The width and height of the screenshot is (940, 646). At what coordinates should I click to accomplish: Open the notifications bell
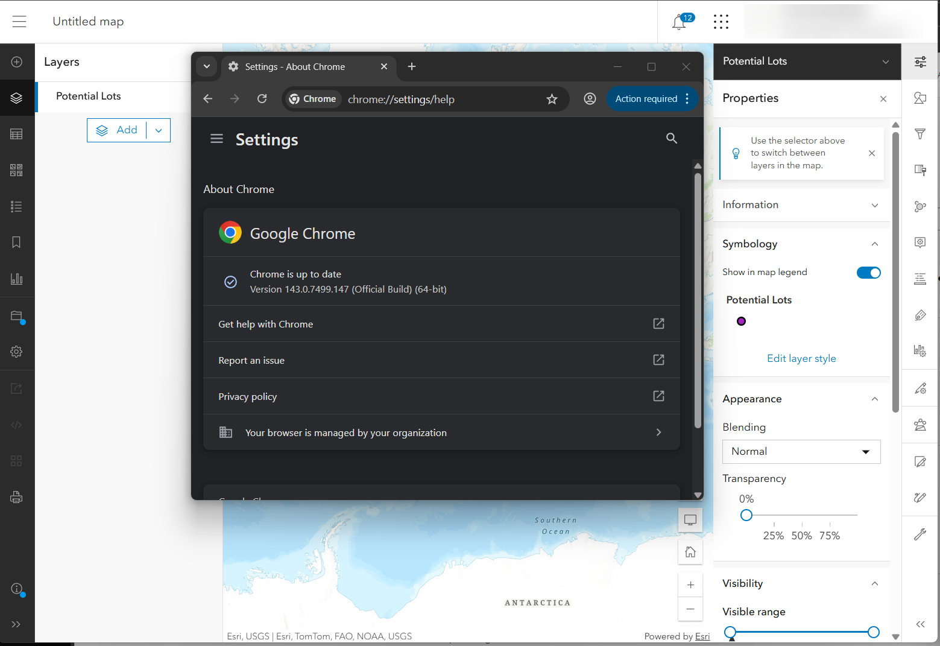pyautogui.click(x=680, y=22)
